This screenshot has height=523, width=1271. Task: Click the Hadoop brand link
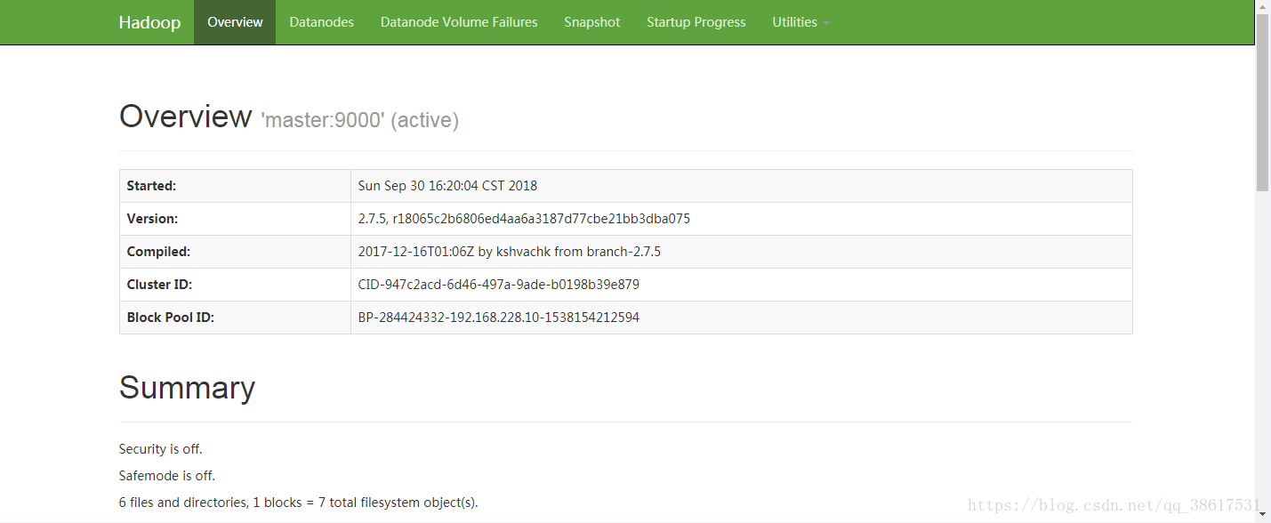pos(149,22)
